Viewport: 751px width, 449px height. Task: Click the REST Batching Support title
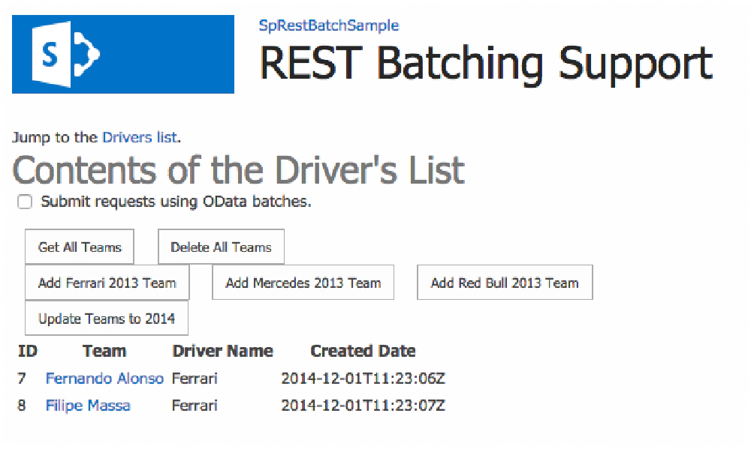[x=486, y=63]
